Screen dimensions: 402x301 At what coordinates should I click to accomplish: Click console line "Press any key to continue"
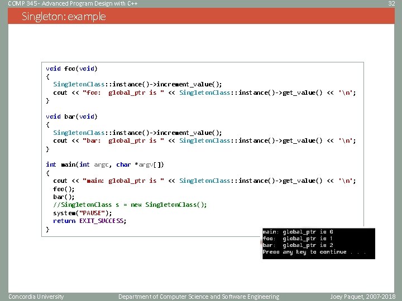coord(305,252)
